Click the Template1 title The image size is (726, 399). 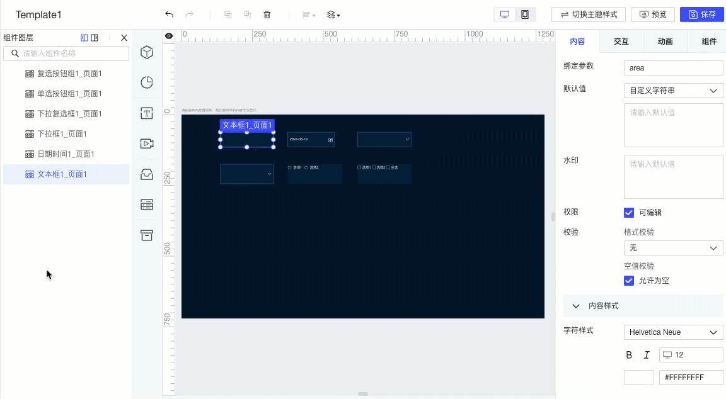coord(38,15)
